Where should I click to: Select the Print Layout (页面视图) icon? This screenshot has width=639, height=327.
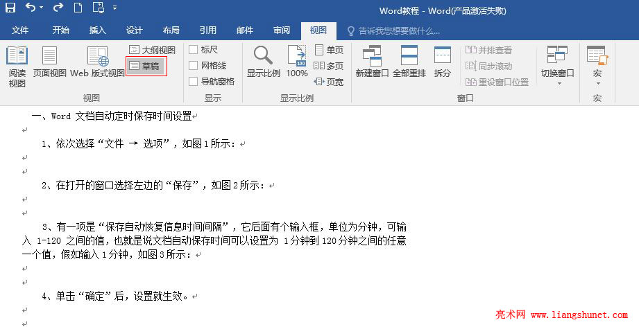(x=49, y=62)
